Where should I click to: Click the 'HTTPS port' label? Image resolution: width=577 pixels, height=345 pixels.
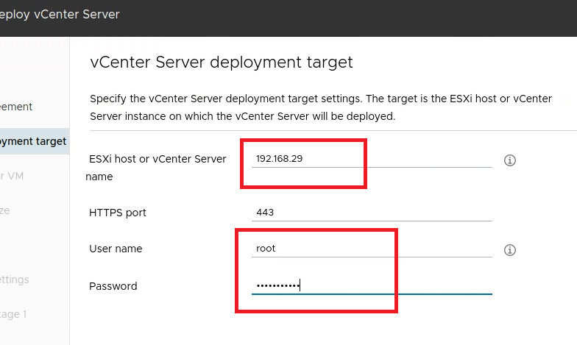(x=118, y=213)
